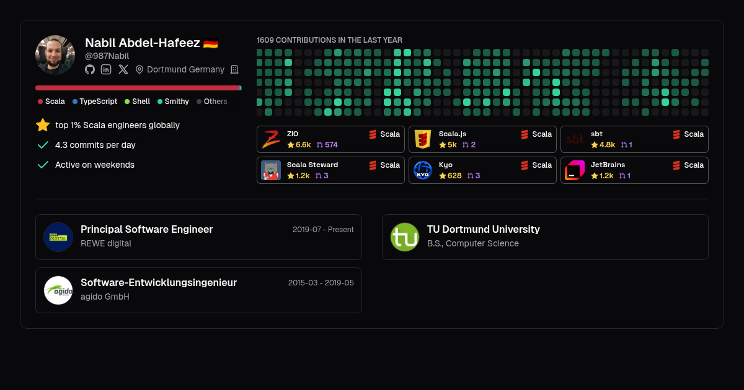Screen dimensions: 744x390
Task: Click the agido GmbH company logo
Action: (58, 290)
